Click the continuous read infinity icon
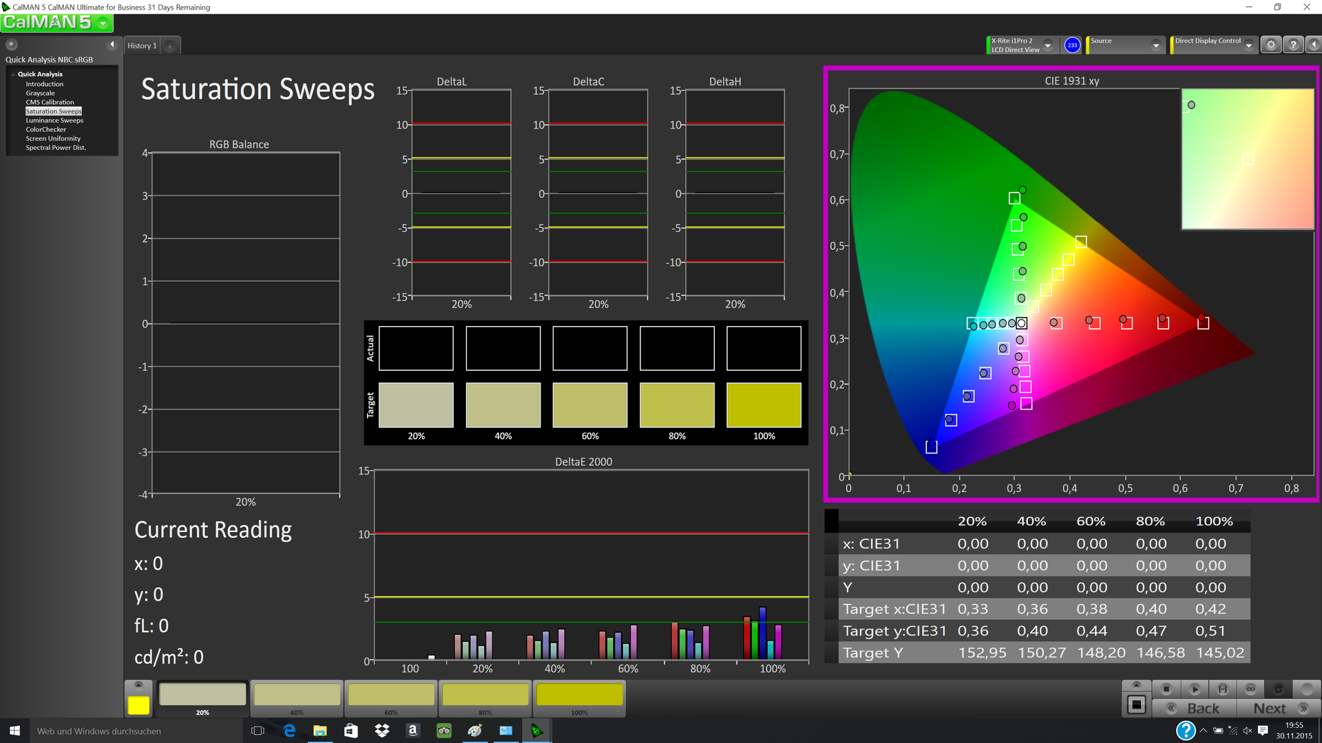Viewport: 1322px width, 743px height. tap(1250, 689)
